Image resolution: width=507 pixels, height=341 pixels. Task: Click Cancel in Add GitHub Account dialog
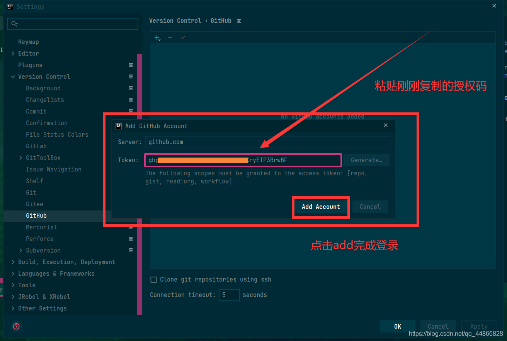pos(370,207)
